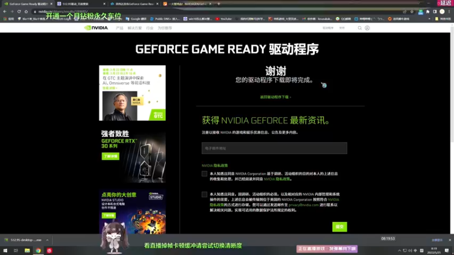Click the taskbar clock and date
The width and height of the screenshot is (454, 255).
pos(434,250)
